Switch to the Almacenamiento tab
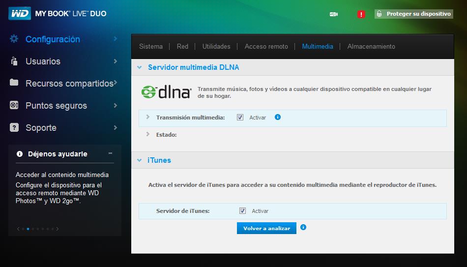Image resolution: width=467 pixels, height=267 pixels. 371,46
